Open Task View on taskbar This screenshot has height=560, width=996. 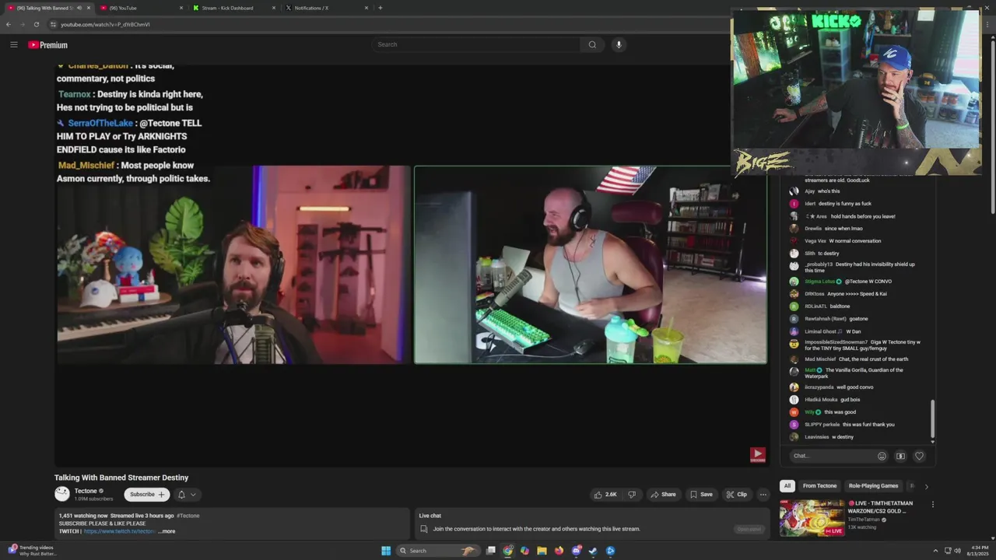491,551
